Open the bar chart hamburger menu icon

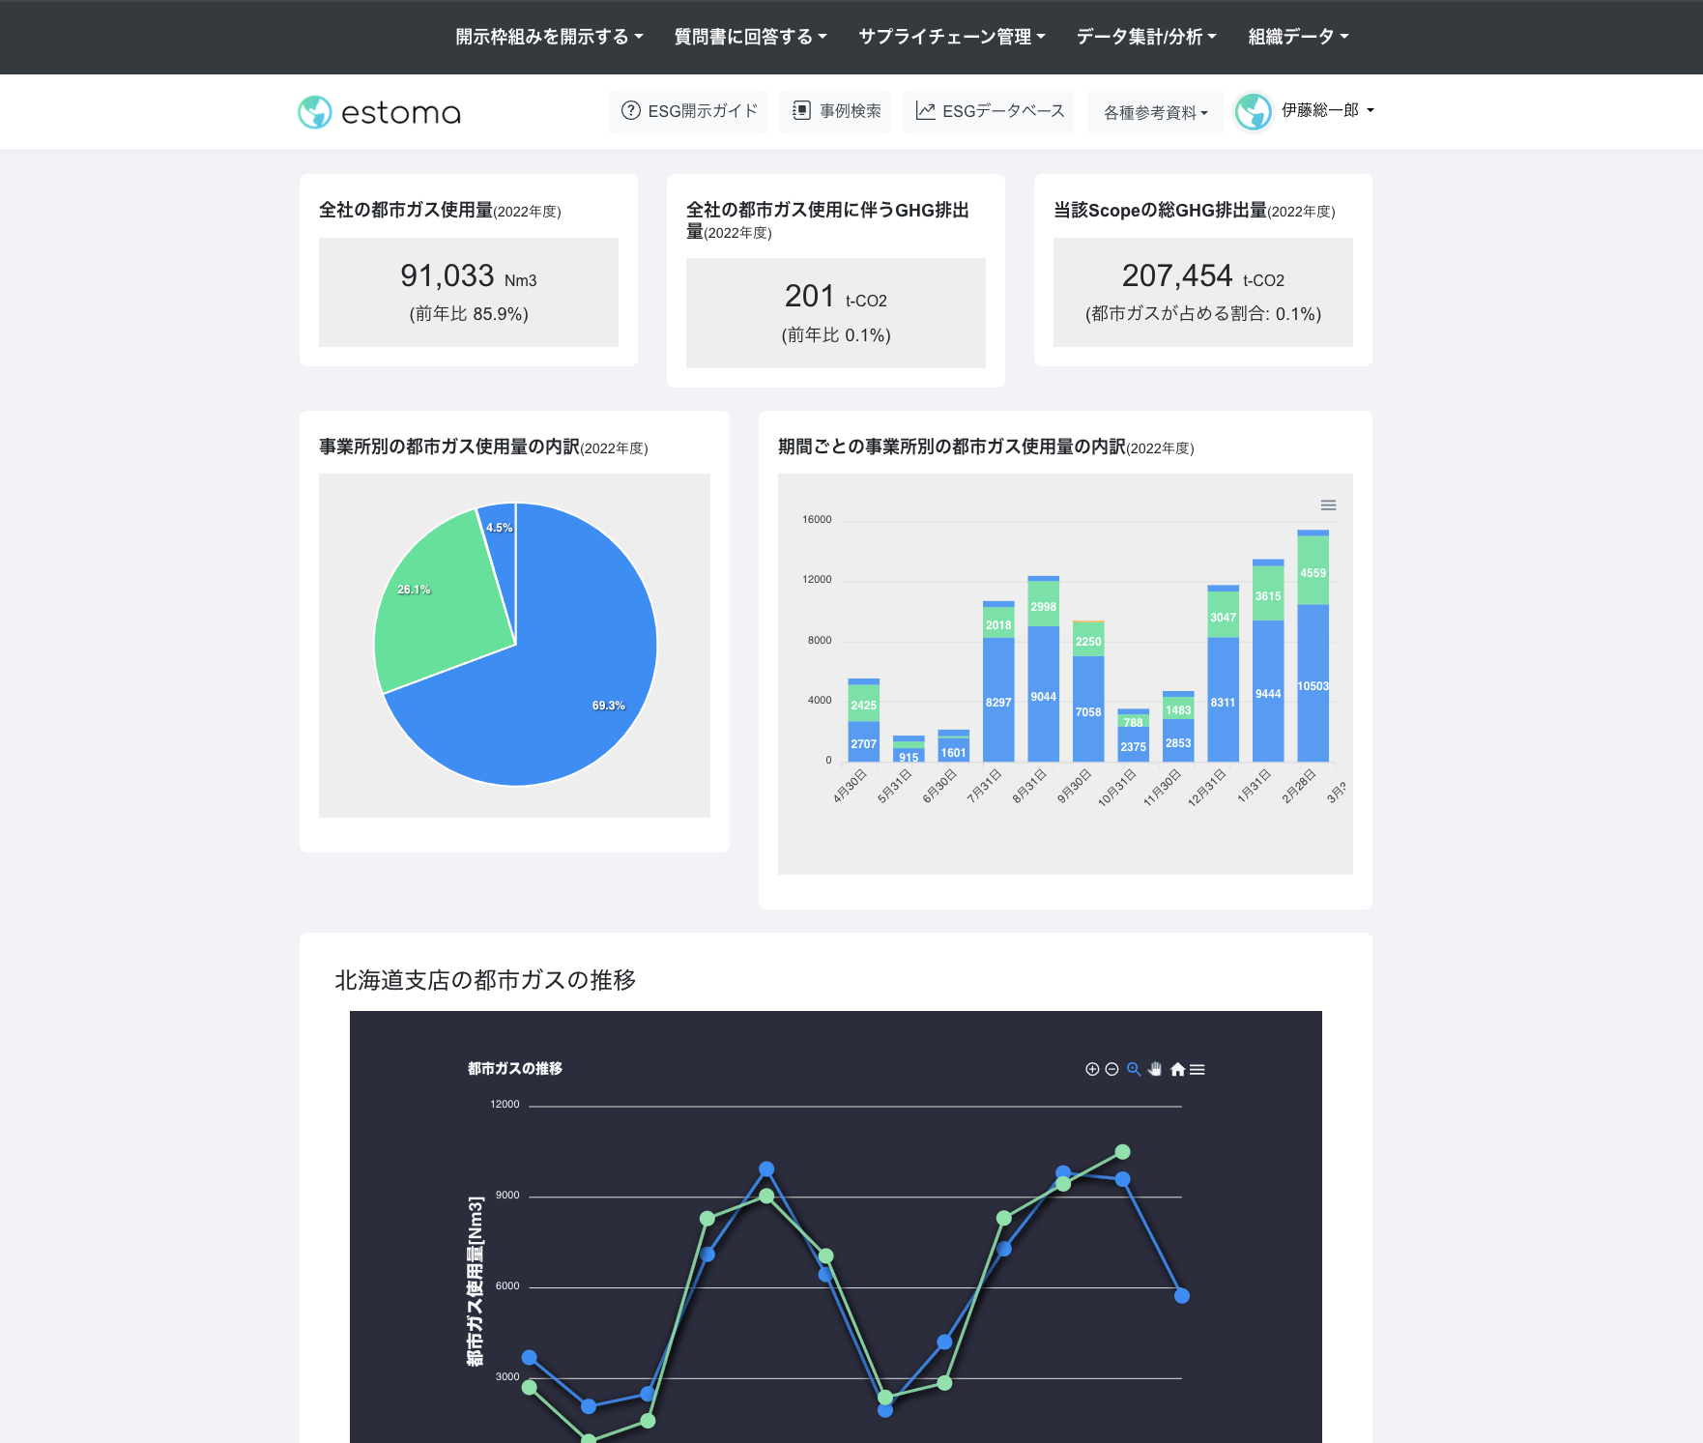[1328, 505]
